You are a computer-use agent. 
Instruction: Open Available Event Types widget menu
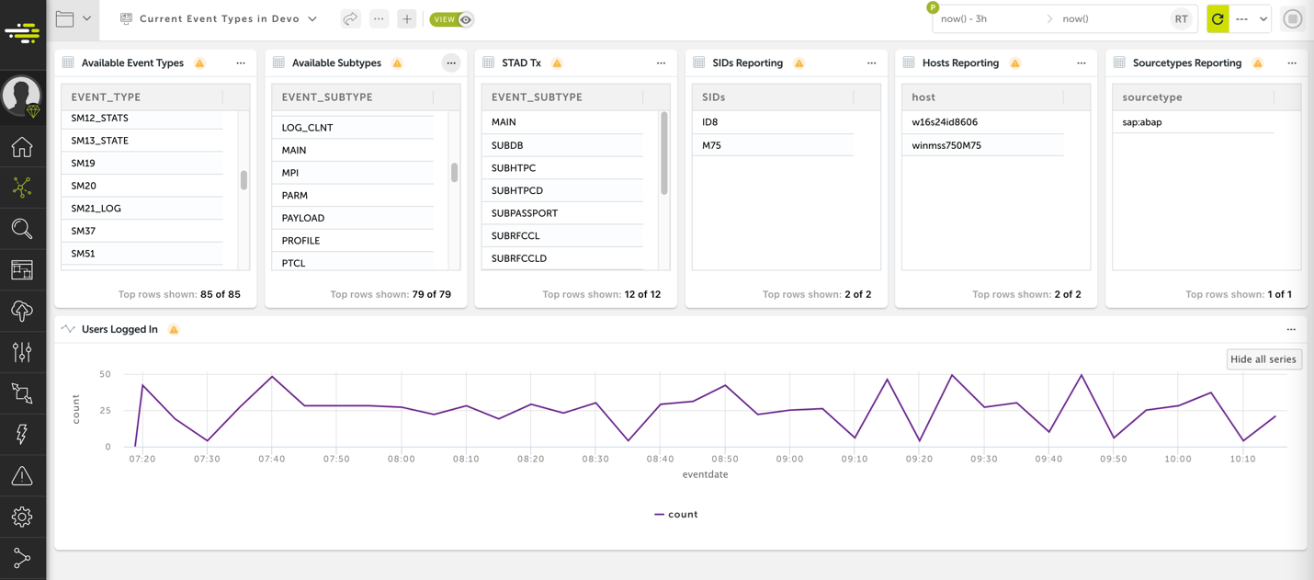241,63
